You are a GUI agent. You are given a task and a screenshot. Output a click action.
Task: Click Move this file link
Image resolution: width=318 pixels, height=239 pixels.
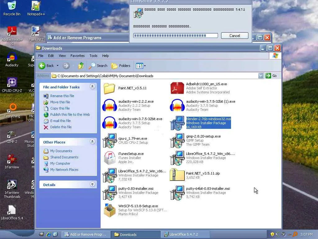point(60,102)
